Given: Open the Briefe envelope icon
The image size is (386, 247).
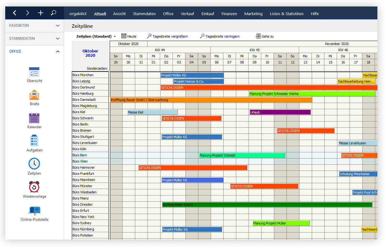Looking at the screenshot, I should (34, 95).
